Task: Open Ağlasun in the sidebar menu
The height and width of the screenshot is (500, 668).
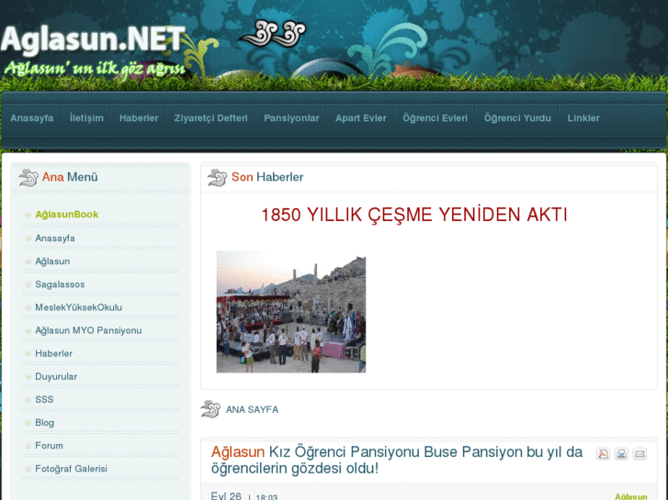Action: pos(52,261)
